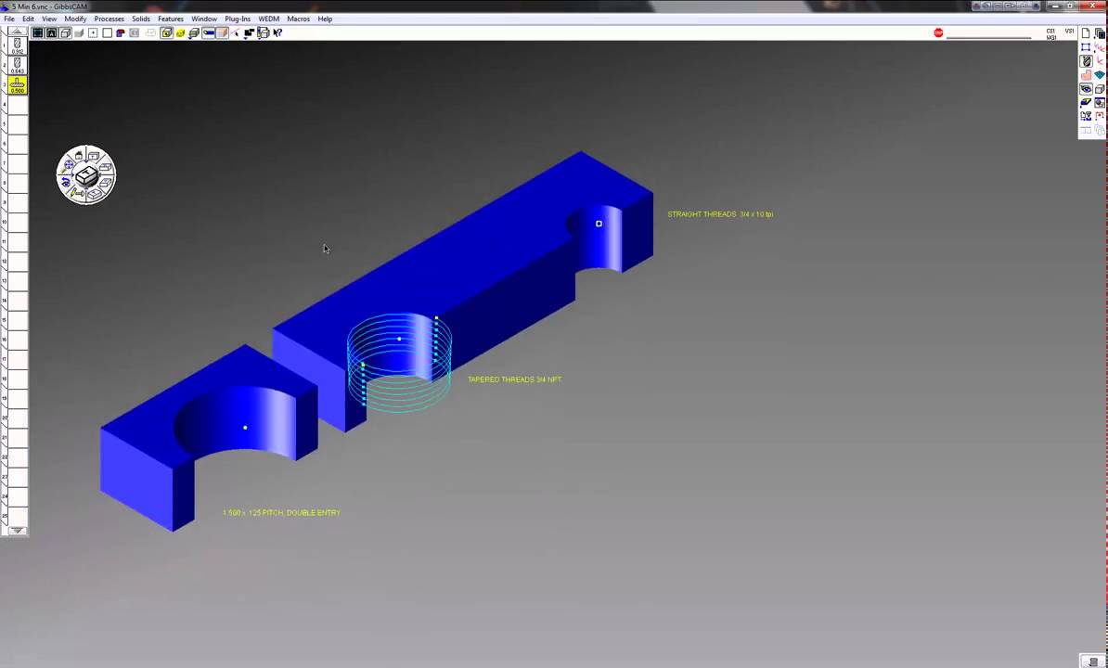Select the top-right box view on trackball
Screen dimensions: 1108x668
pyautogui.click(x=94, y=156)
